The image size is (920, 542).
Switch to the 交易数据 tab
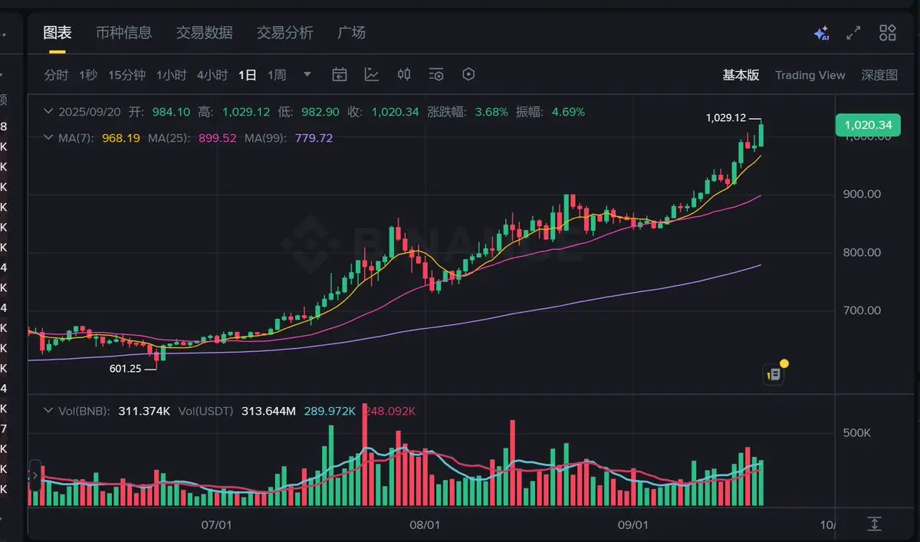coord(204,33)
